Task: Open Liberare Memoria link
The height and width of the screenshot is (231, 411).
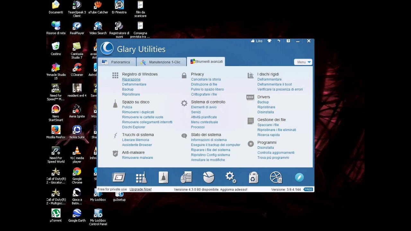Action: coord(136,140)
